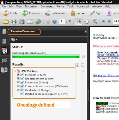Uncheck the Metadata (1 item) checkbox
119x120 pixels.
pos(22,75)
